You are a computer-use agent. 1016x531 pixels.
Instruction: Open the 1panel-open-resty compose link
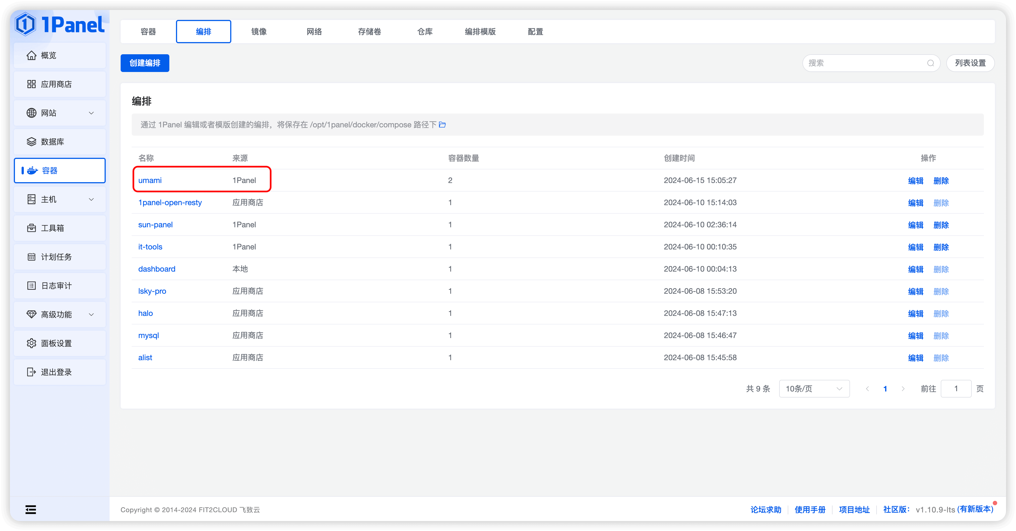pyautogui.click(x=170, y=202)
